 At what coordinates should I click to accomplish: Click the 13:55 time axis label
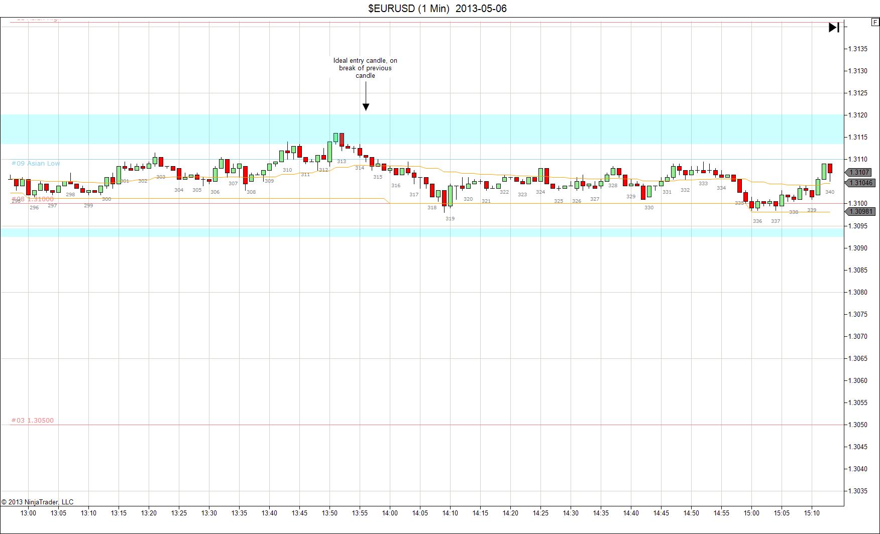pos(360,513)
